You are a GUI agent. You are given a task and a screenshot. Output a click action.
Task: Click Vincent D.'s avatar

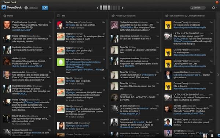pyautogui.click(x=114, y=122)
